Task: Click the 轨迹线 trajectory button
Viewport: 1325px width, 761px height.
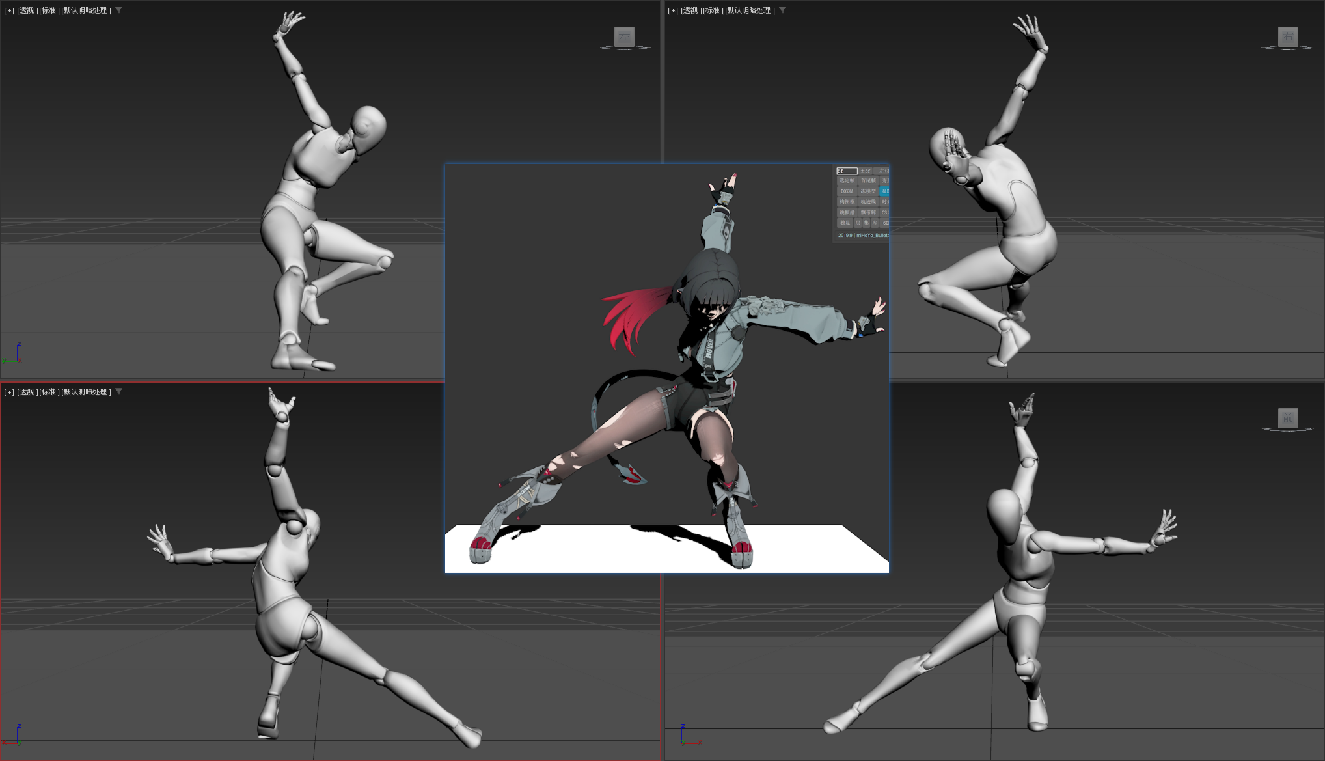Action: [x=868, y=202]
